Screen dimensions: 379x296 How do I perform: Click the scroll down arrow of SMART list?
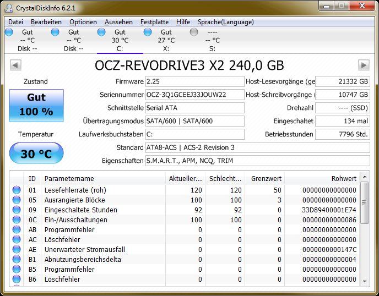365,282
